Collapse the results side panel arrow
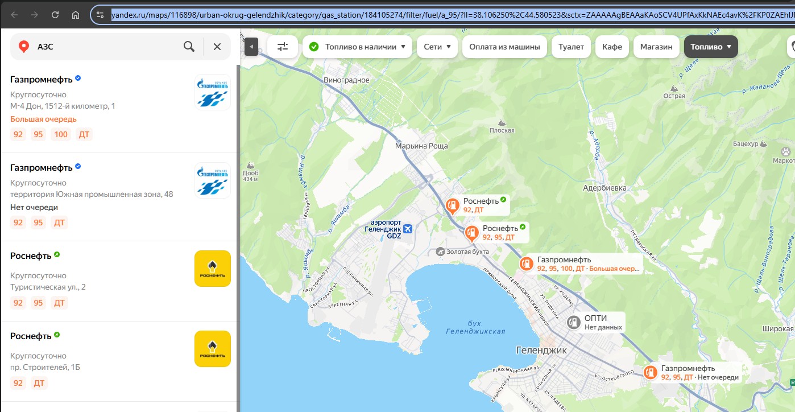This screenshot has height=412, width=795. tap(251, 47)
